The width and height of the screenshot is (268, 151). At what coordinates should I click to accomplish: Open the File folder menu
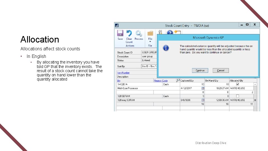150,34
